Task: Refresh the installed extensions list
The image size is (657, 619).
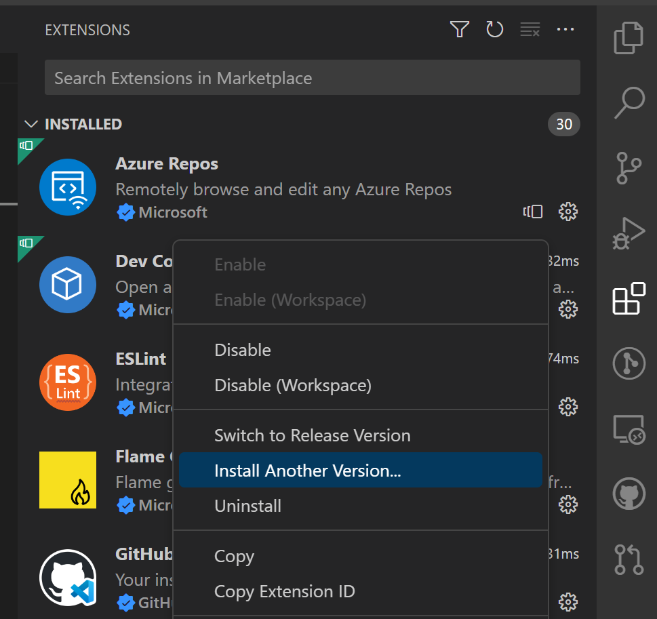Action: [494, 29]
